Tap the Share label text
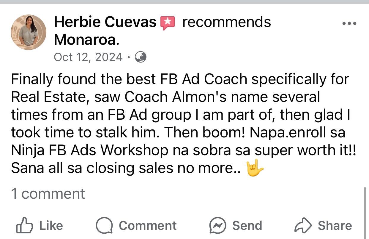This screenshot has height=239, width=369. 335,226
